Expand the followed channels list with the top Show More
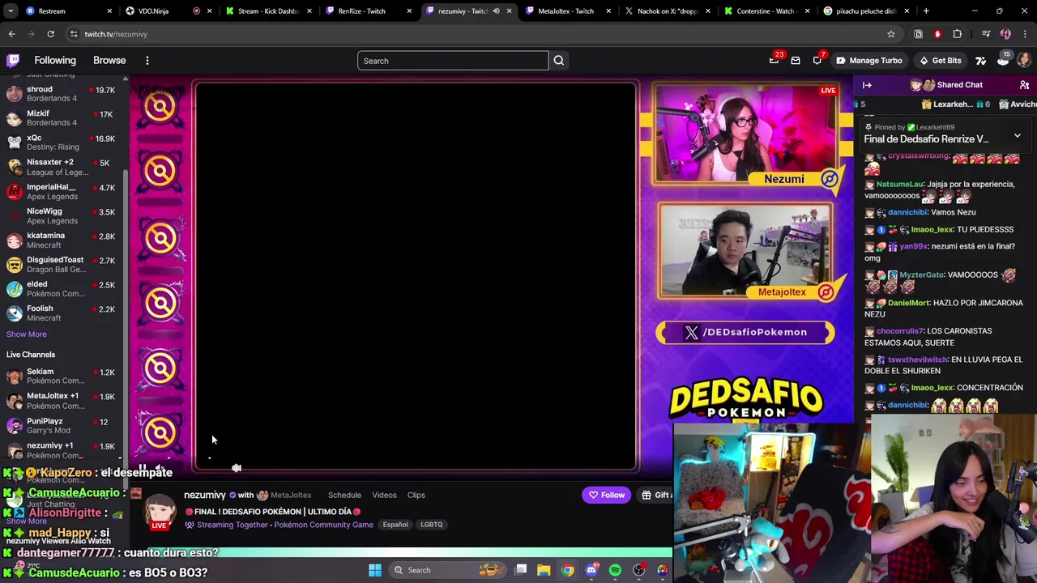The height and width of the screenshot is (583, 1037). click(26, 334)
